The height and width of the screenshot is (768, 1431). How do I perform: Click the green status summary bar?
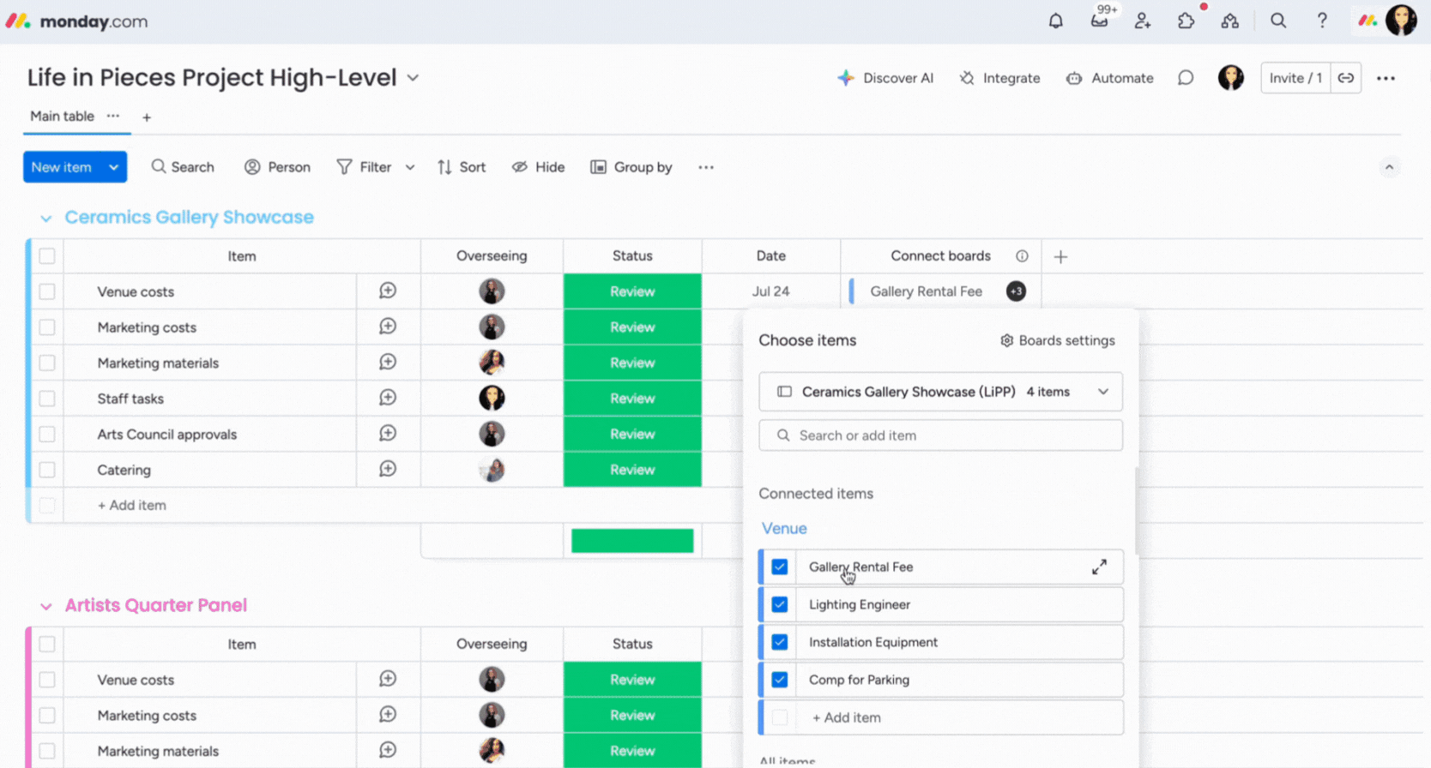[x=632, y=541]
